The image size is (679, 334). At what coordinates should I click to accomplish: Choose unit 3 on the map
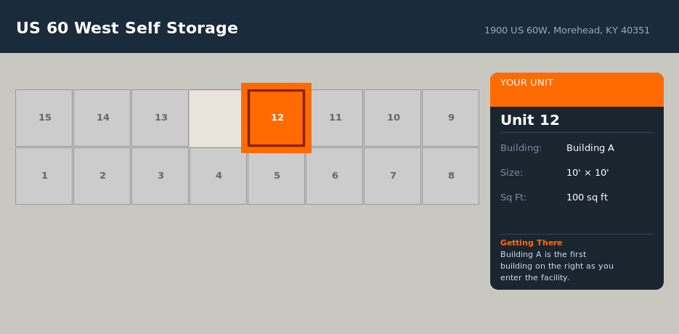160,176
